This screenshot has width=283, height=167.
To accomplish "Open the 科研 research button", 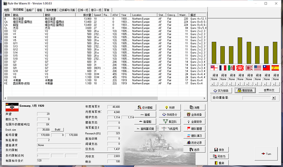I will [x=170, y=108].
